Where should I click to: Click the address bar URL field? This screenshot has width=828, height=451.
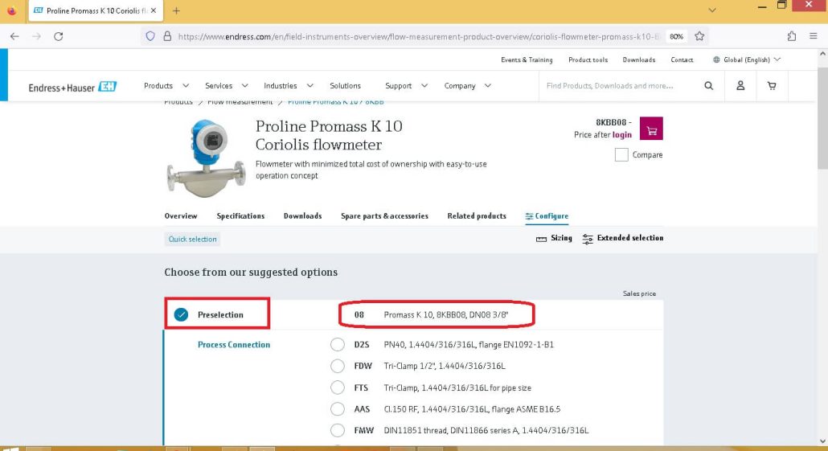(418, 36)
